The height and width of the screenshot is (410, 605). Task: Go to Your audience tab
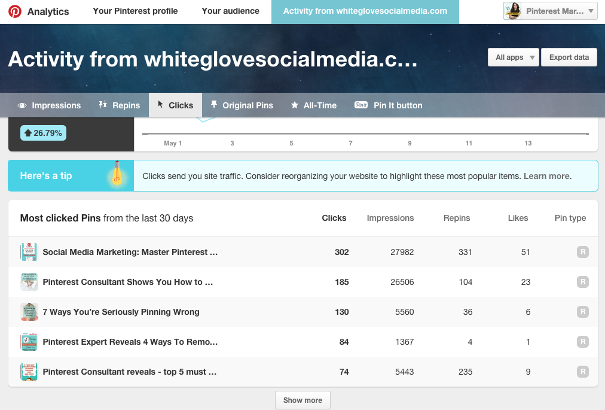(230, 11)
